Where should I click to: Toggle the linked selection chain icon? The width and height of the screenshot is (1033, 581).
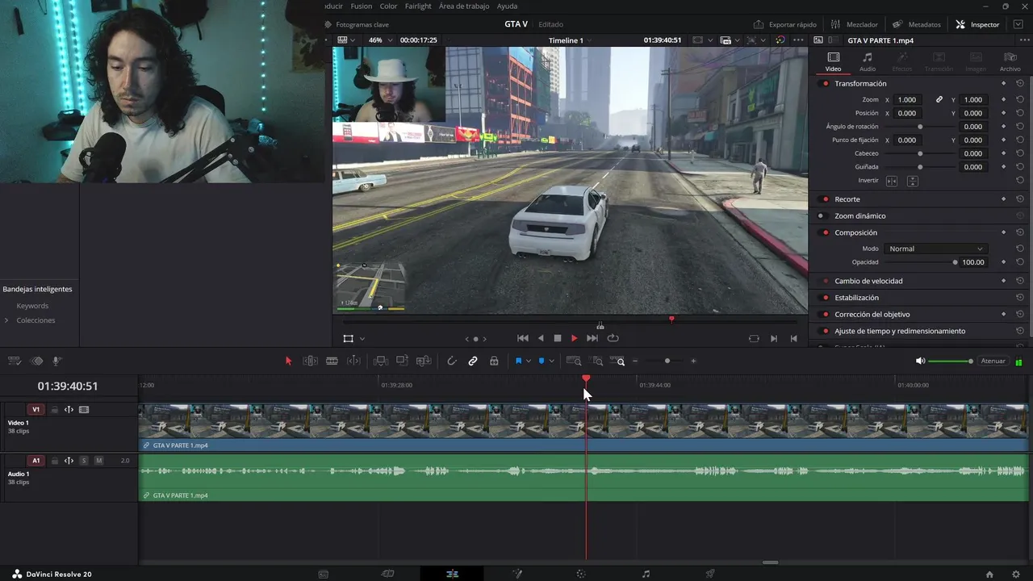coord(473,361)
